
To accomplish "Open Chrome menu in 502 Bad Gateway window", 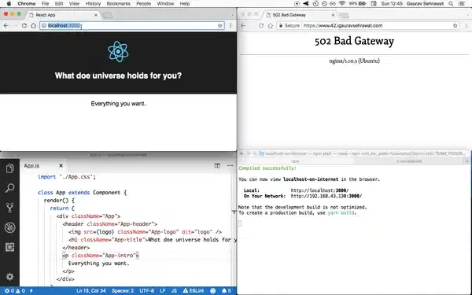I will (x=466, y=26).
